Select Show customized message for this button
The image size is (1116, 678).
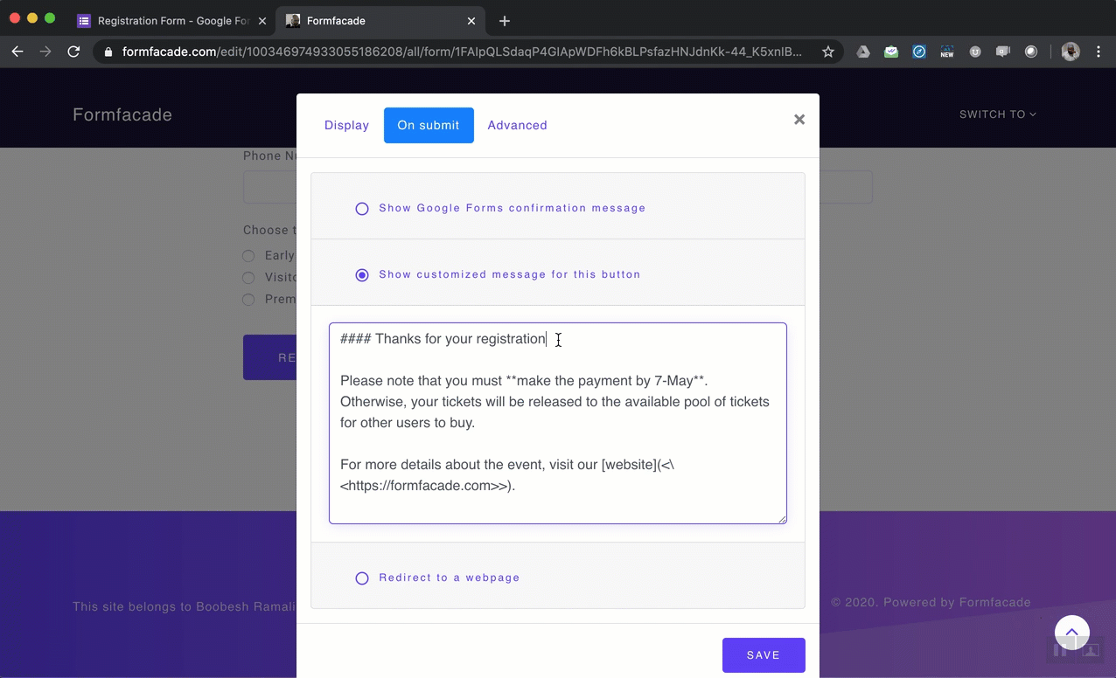362,275
